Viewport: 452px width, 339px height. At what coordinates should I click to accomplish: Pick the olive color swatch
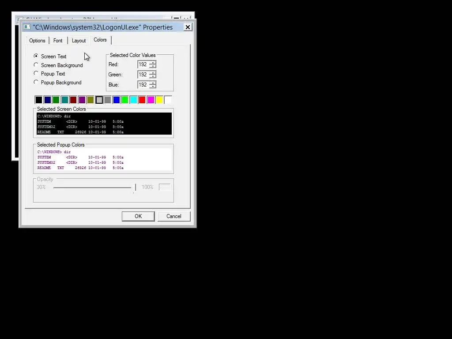click(x=90, y=100)
